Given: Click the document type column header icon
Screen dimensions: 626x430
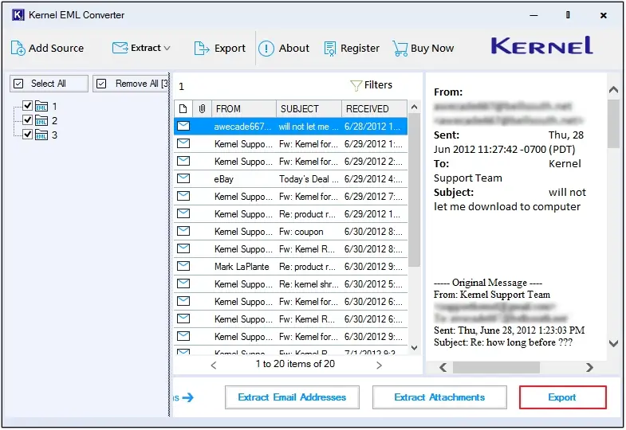Looking at the screenshot, I should tap(183, 109).
